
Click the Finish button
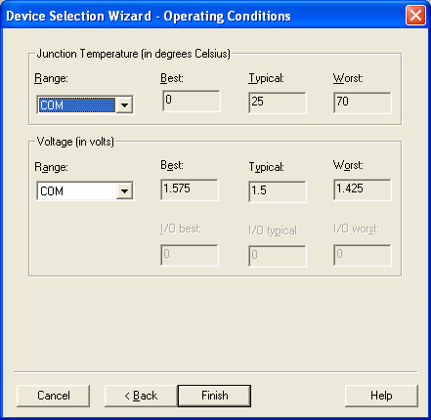point(214,396)
